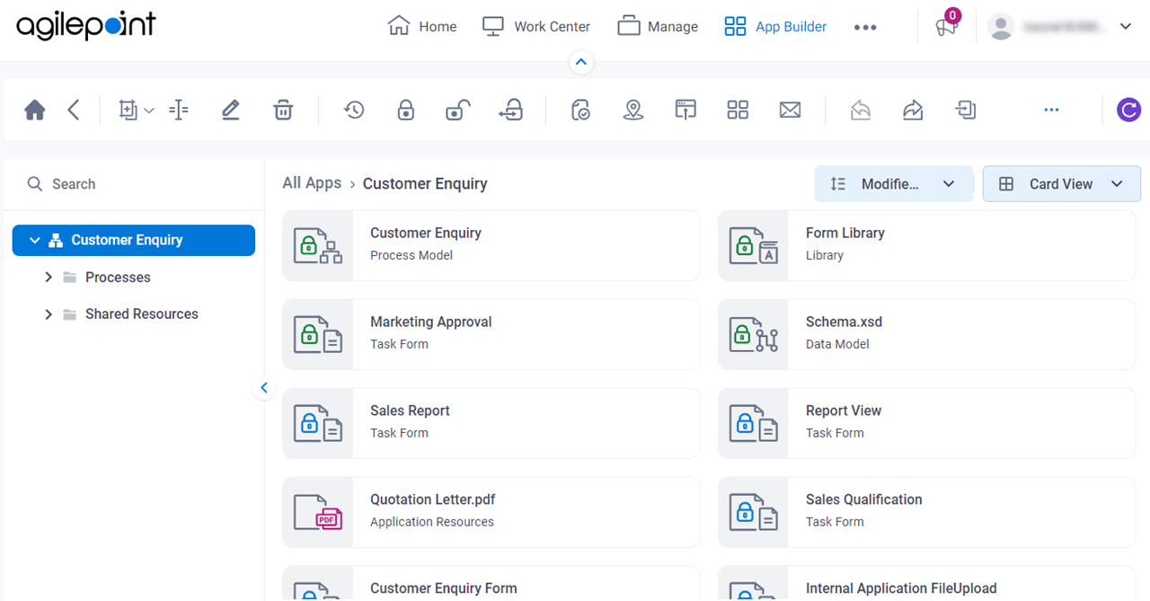Image resolution: width=1150 pixels, height=601 pixels.
Task: Open the Card View dropdown
Action: pos(1062,183)
